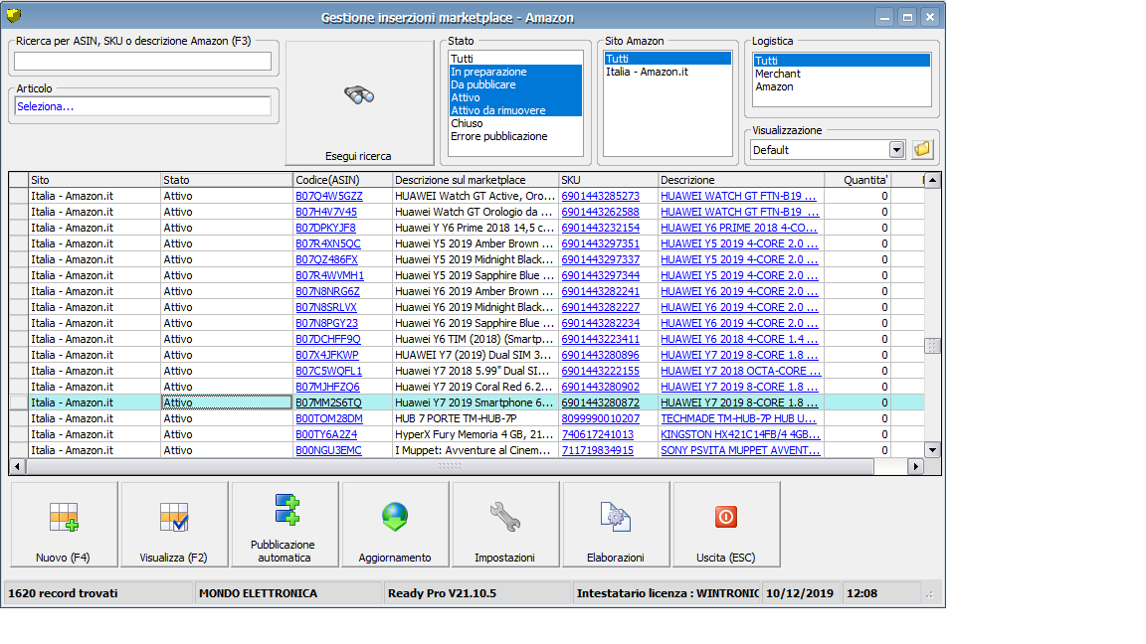This screenshot has width=1146, height=644.
Task: Open Visualizza (F2) for the selected listing
Action: [x=175, y=525]
